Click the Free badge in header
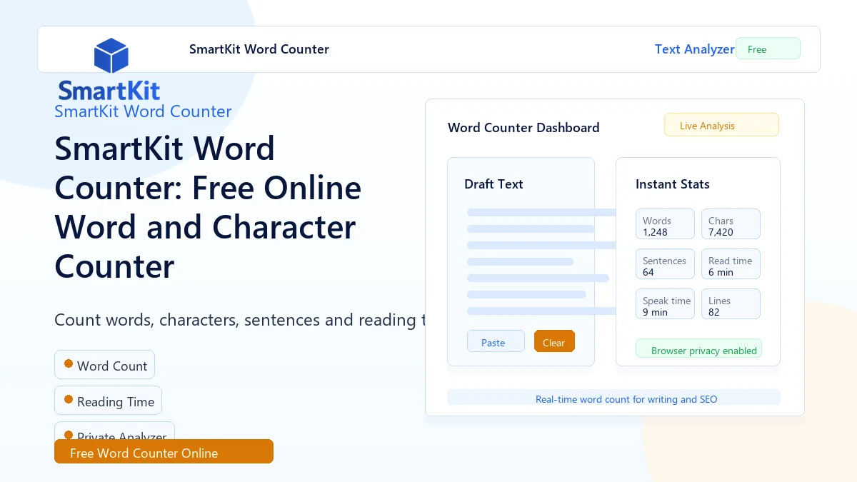The height and width of the screenshot is (482, 857). click(768, 49)
